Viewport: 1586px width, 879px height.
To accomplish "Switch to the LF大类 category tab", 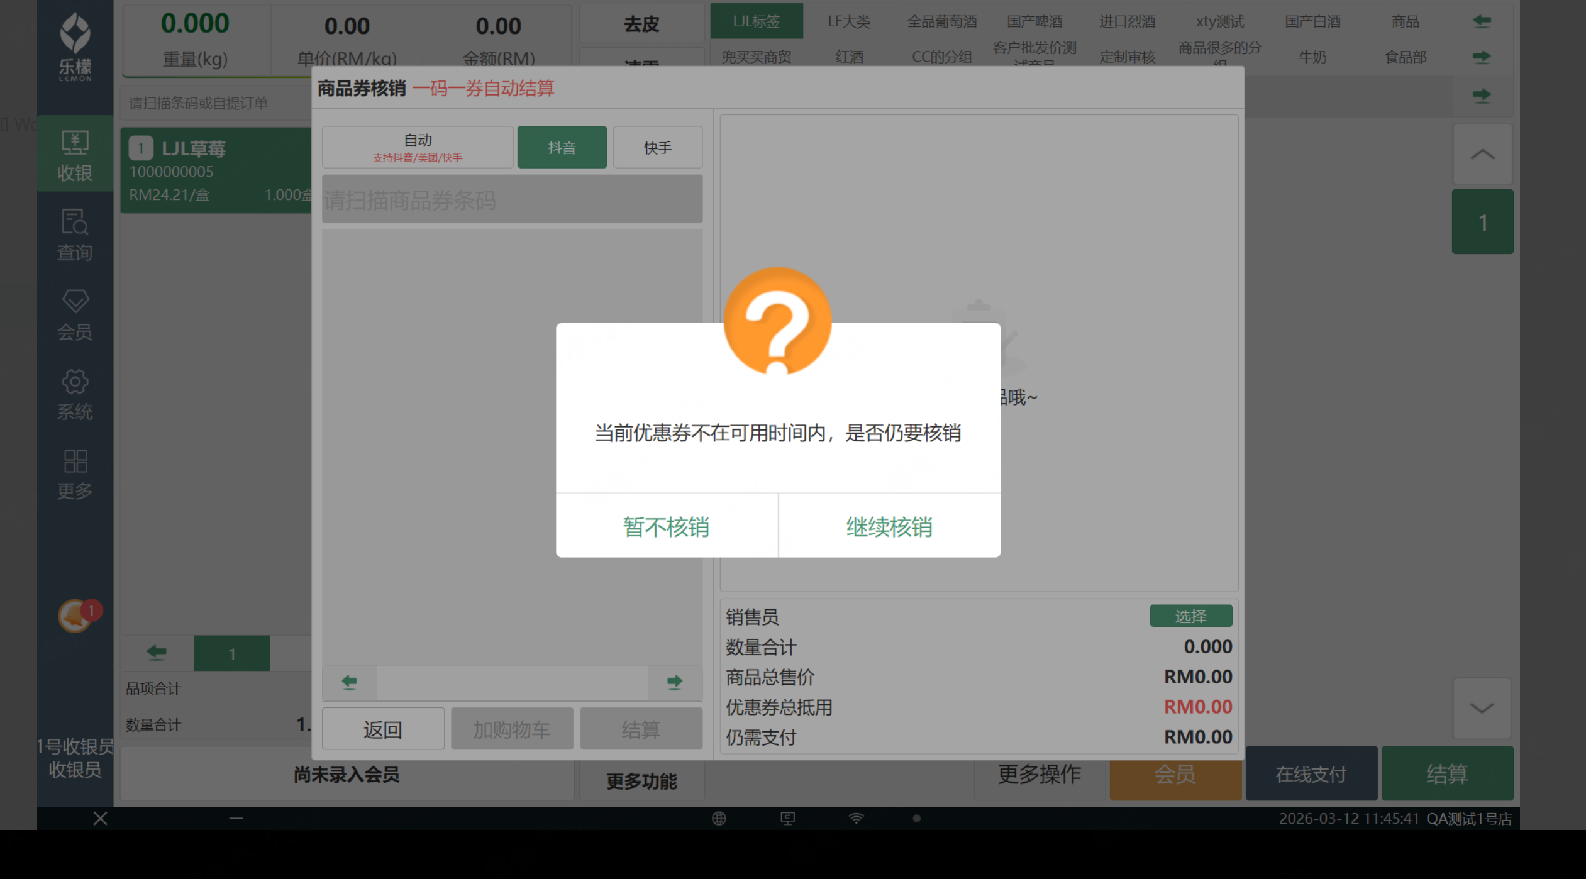I will click(x=849, y=22).
